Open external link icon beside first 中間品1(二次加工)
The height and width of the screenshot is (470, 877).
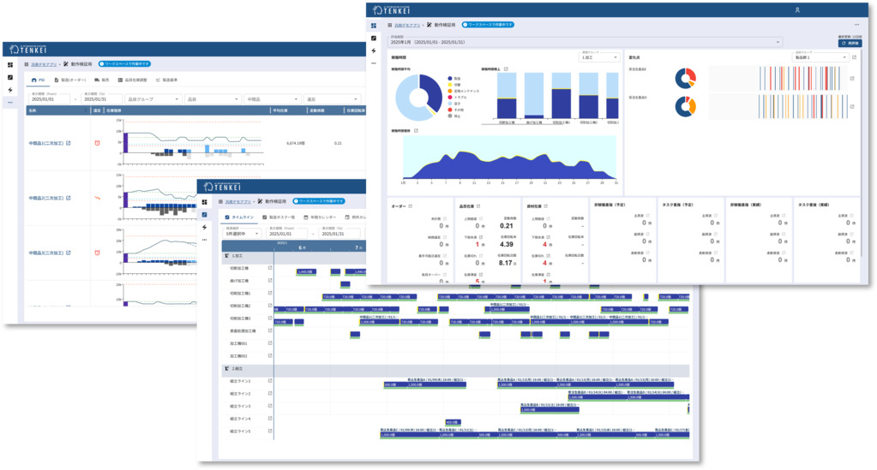point(69,144)
